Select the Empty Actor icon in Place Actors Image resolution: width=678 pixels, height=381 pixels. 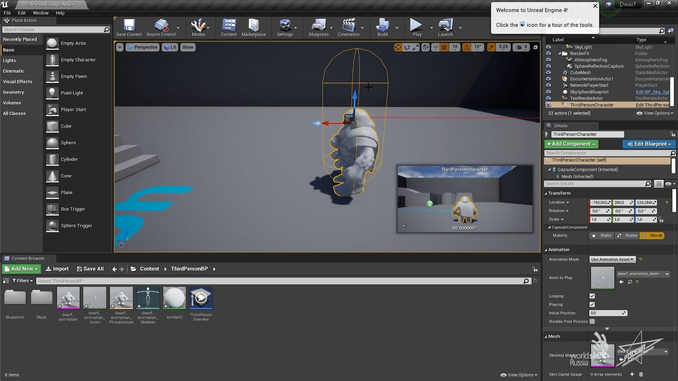click(x=52, y=43)
